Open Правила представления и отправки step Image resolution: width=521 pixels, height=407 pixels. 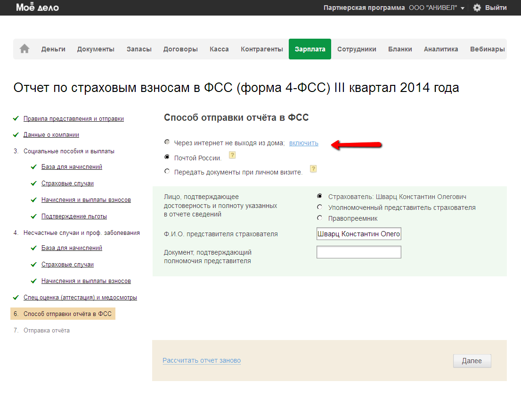tap(73, 119)
